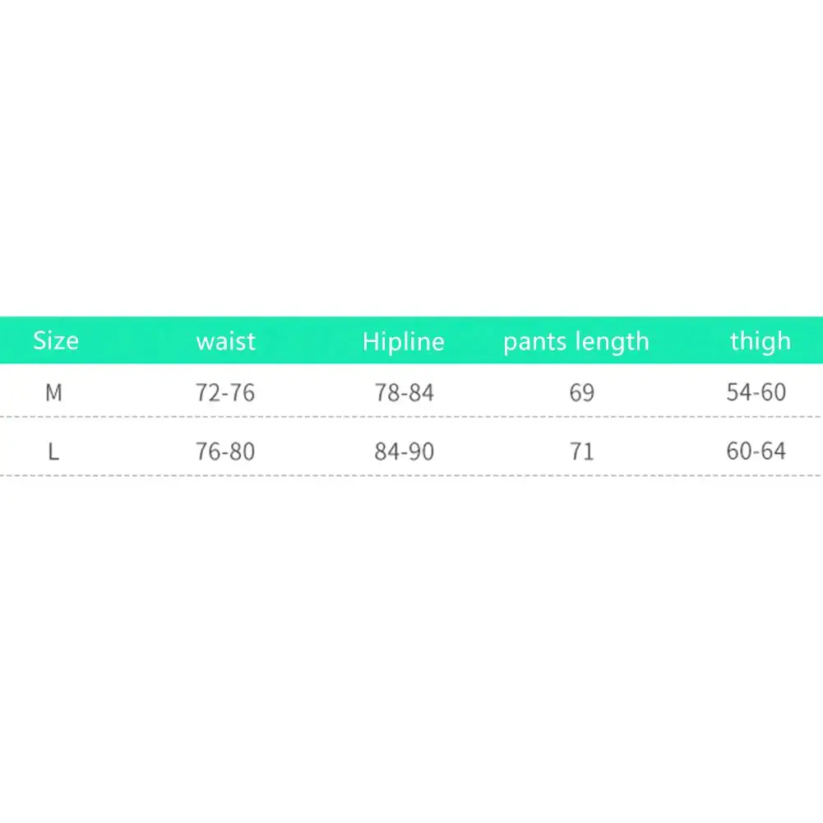
Task: Select the M size row label
Action: tap(53, 393)
